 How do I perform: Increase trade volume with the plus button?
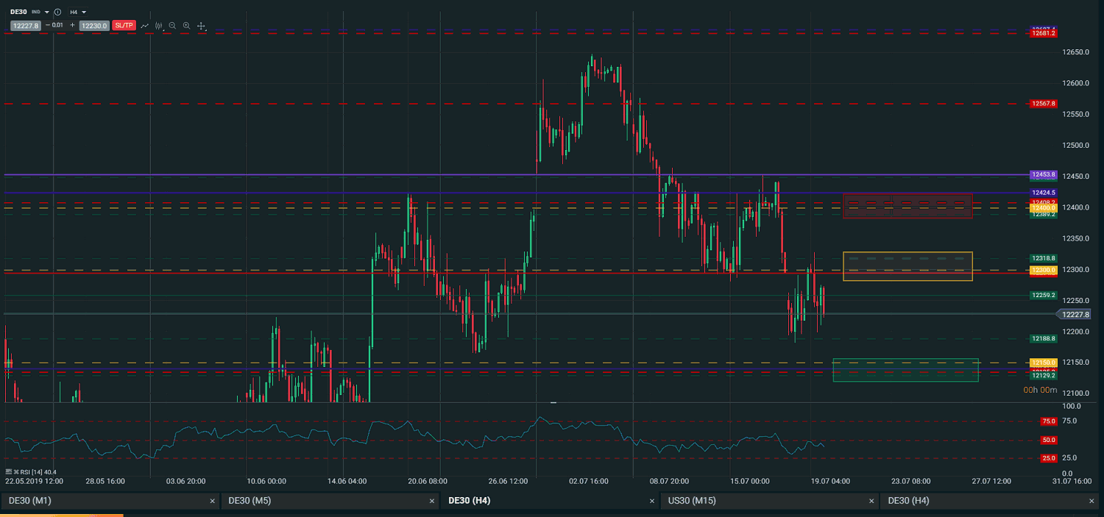click(x=72, y=26)
